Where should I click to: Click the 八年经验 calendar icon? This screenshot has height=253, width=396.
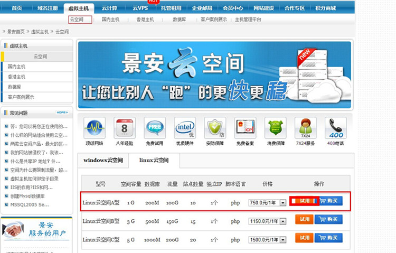125,128
